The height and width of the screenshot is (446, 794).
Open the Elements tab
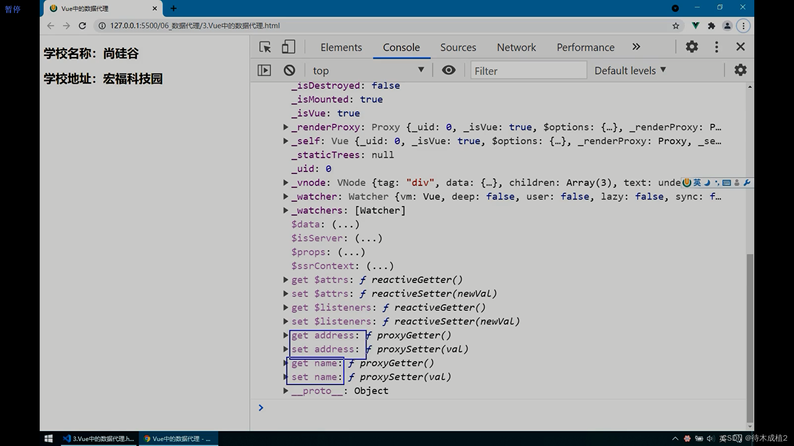pyautogui.click(x=341, y=47)
